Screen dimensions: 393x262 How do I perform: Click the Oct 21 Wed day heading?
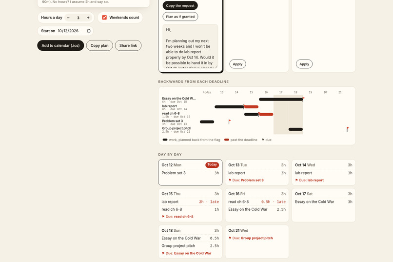(x=238, y=230)
